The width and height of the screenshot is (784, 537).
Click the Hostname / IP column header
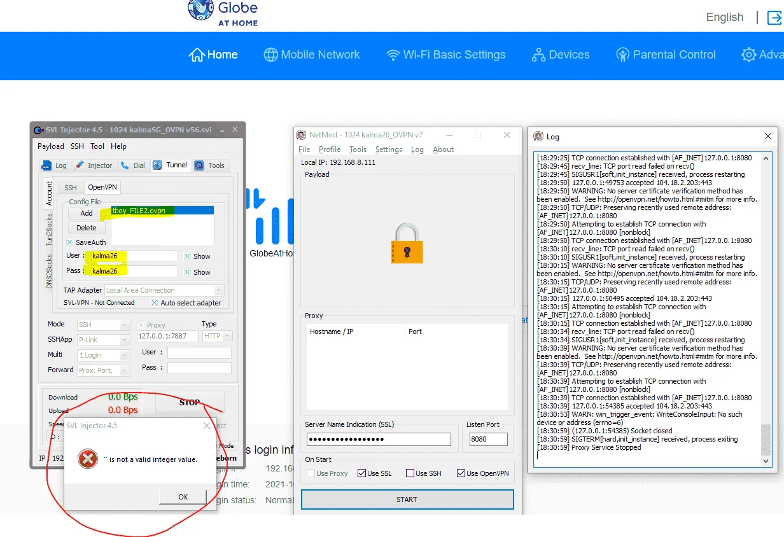(354, 331)
